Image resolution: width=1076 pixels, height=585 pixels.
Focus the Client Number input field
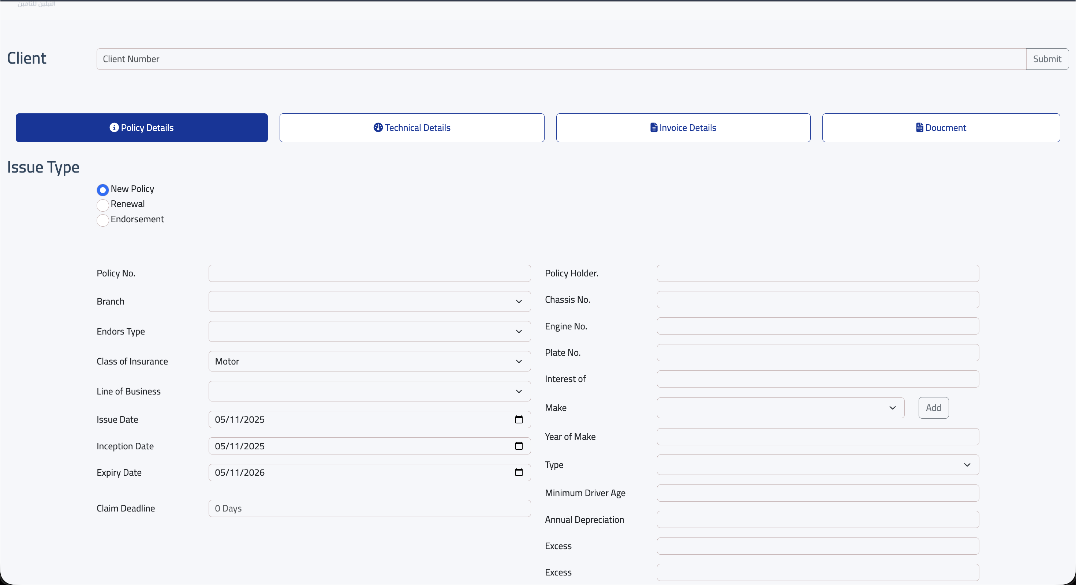(x=561, y=59)
